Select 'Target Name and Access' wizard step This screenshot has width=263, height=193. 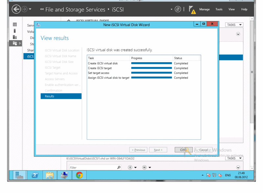pyautogui.click(x=61, y=73)
